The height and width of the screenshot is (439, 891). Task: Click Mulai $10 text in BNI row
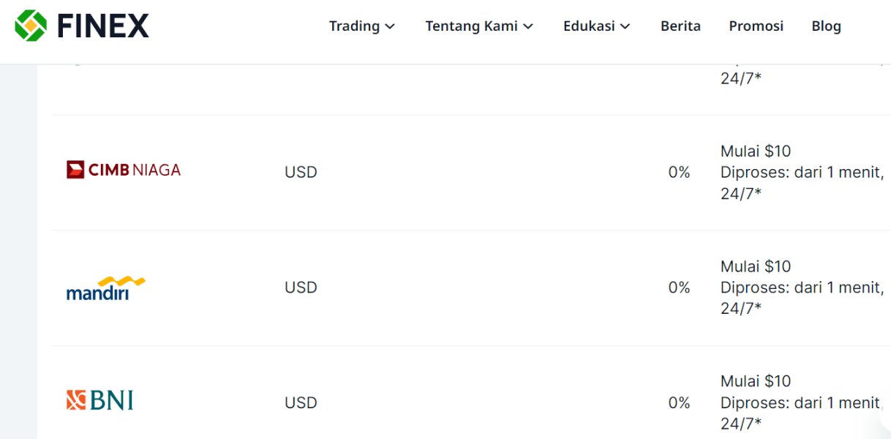pos(756,381)
